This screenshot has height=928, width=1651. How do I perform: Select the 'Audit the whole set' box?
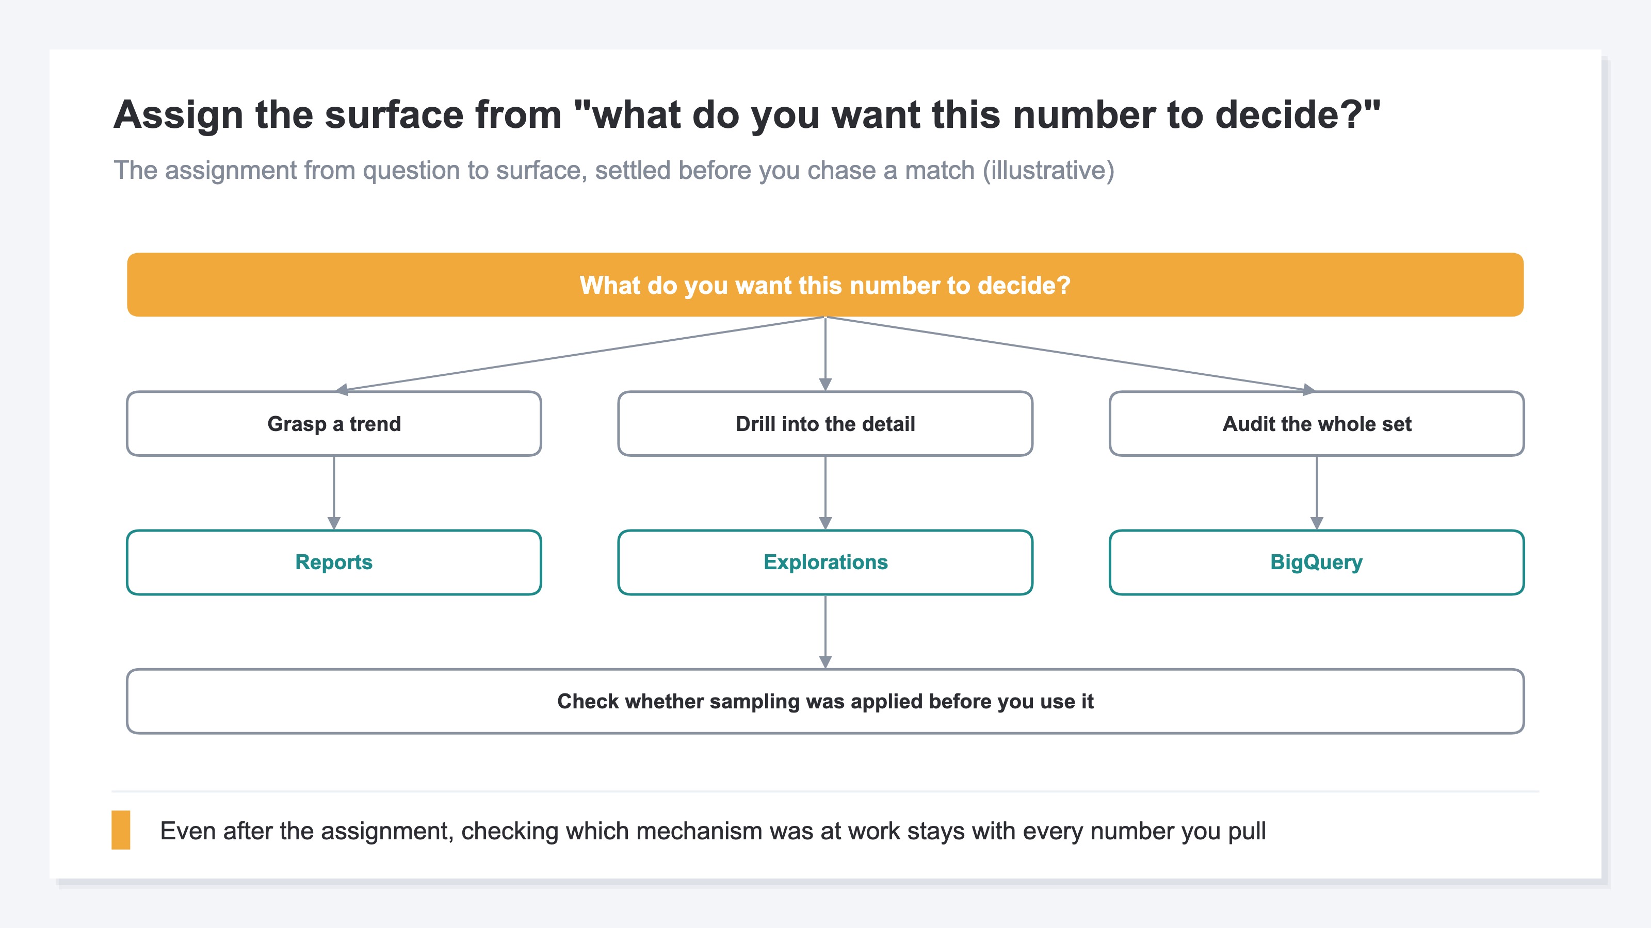click(x=1317, y=423)
